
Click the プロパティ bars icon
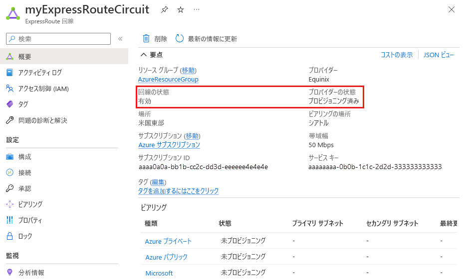tap(9, 220)
